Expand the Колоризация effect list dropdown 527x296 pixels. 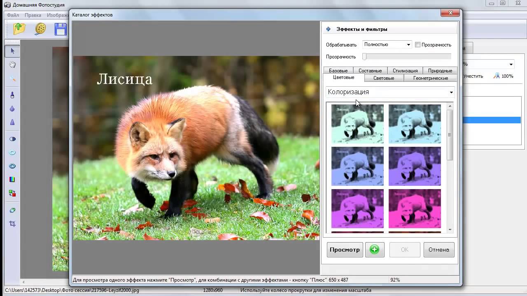tap(390, 92)
